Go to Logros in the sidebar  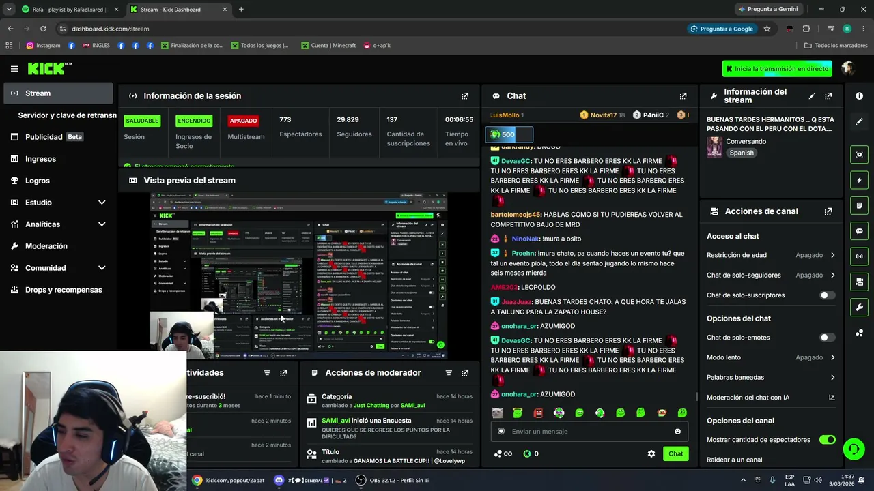(x=58, y=181)
